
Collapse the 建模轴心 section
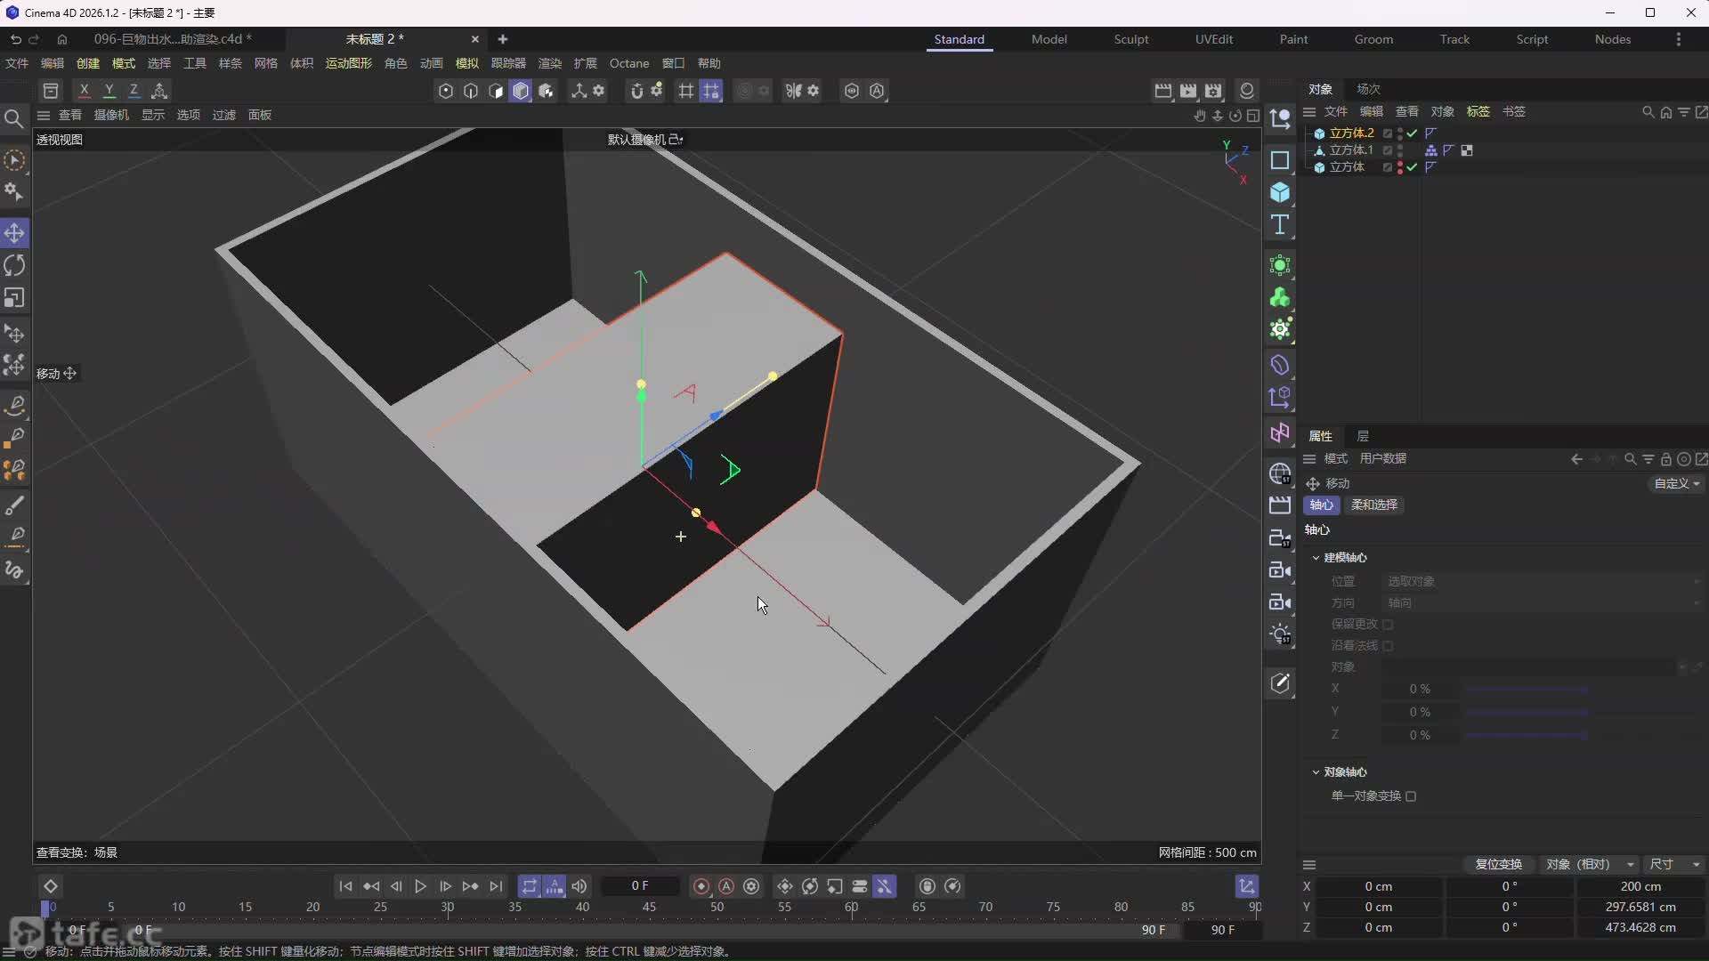pos(1316,558)
